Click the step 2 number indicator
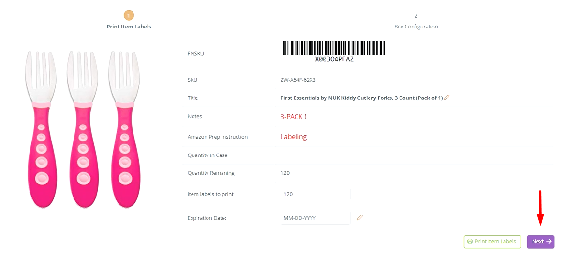The image size is (563, 253). 416,16
